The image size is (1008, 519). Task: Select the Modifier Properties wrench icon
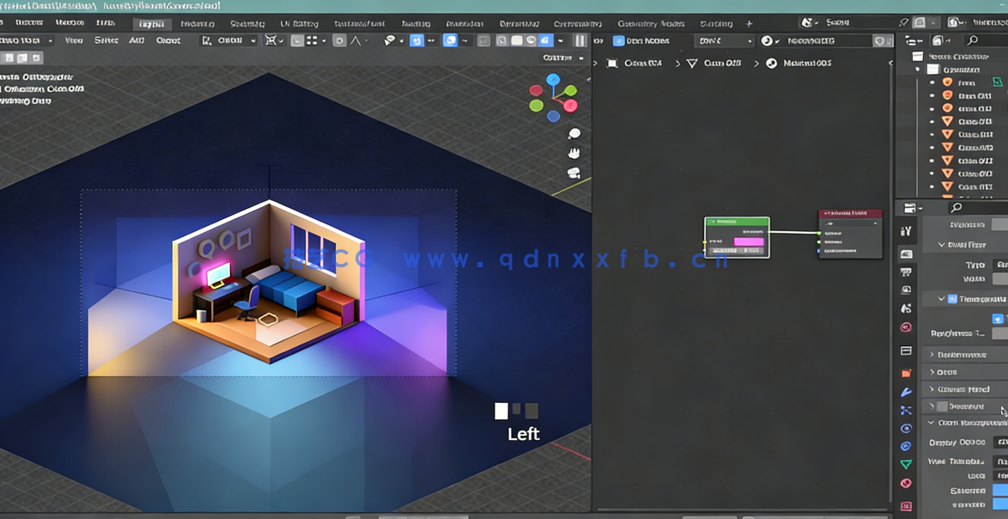908,392
